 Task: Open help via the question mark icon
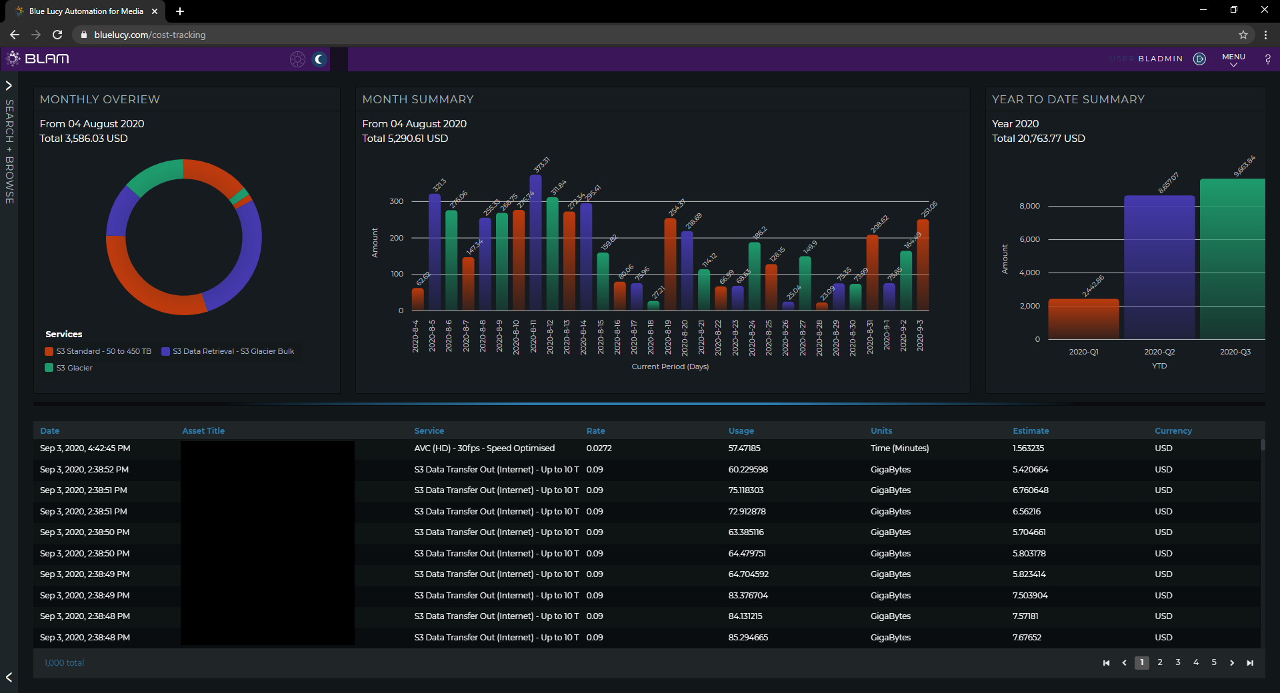(x=1267, y=59)
